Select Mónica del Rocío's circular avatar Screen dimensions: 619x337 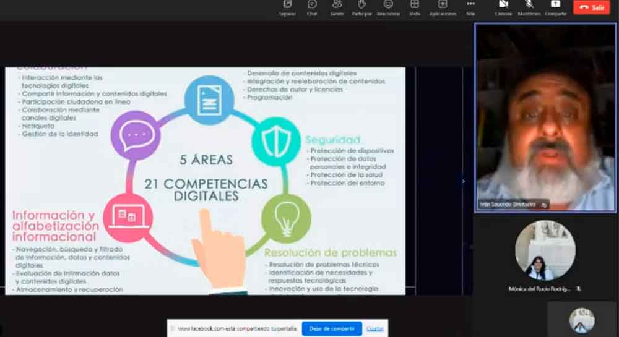[545, 251]
